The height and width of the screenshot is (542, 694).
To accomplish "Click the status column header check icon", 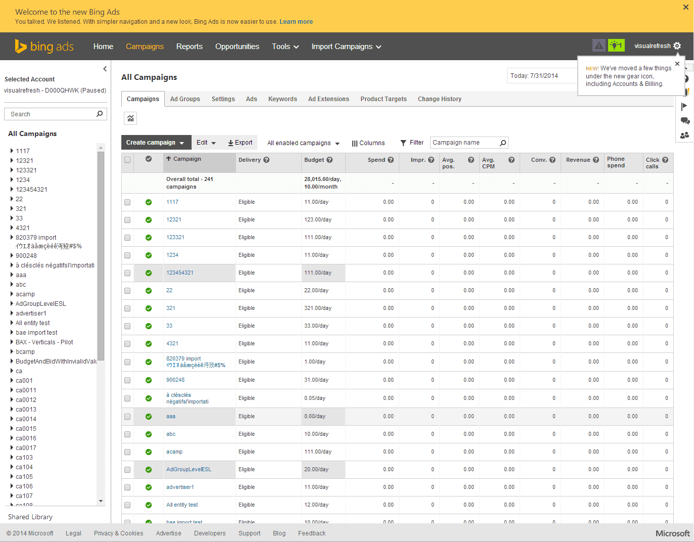I will 149,159.
